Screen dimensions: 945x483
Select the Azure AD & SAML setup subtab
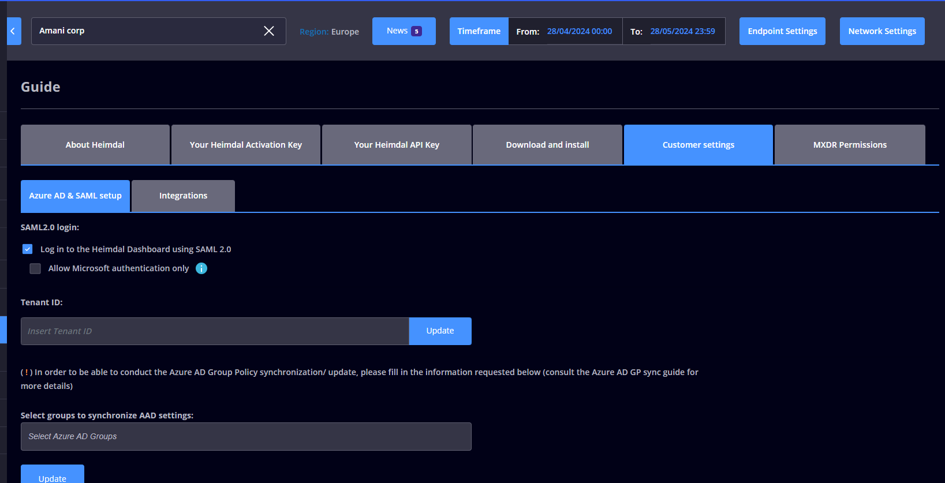point(76,196)
